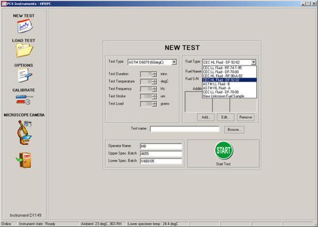Select ASTM LL Fluid - B option
Viewport: 318px width, 227px height.
pyautogui.click(x=229, y=84)
